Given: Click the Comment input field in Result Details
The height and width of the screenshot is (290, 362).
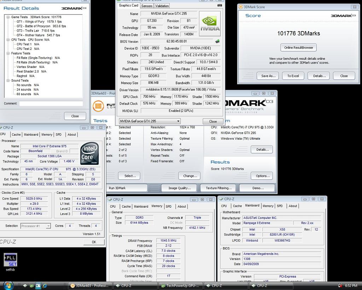Looking at the screenshot, I should [x=51, y=103].
